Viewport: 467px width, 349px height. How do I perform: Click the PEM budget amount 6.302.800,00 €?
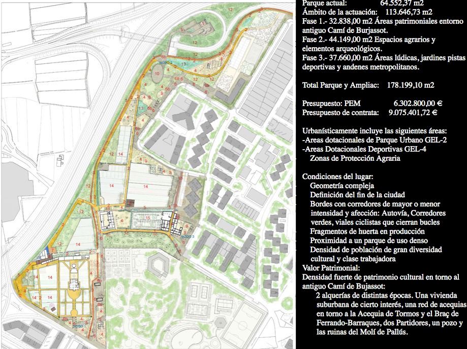tap(412, 103)
